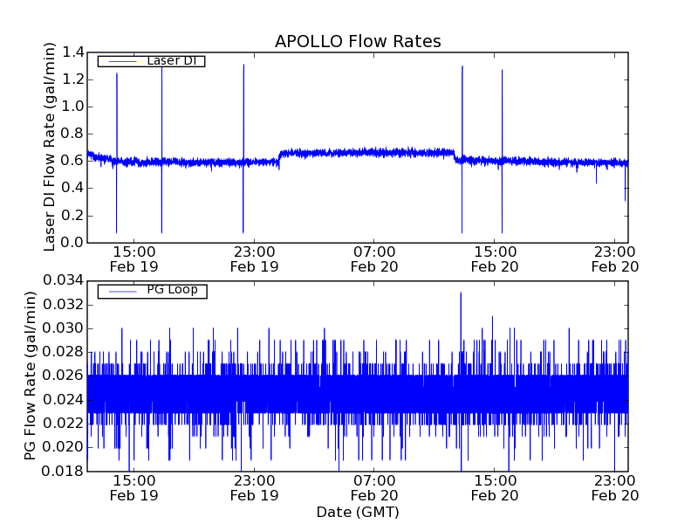Click the "APOLLO Flow Rates" chart title
This screenshot has width=698, height=524.
pyautogui.click(x=358, y=41)
